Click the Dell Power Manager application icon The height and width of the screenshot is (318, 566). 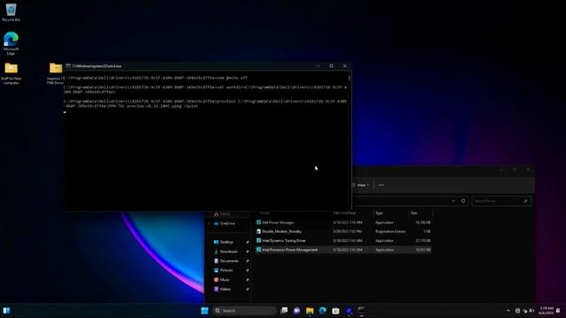(259, 223)
